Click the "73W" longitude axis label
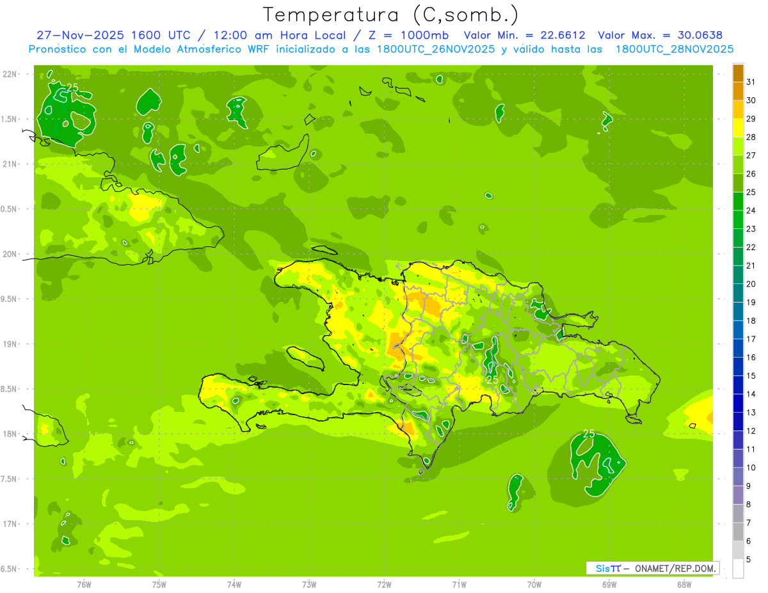 pos(309,585)
